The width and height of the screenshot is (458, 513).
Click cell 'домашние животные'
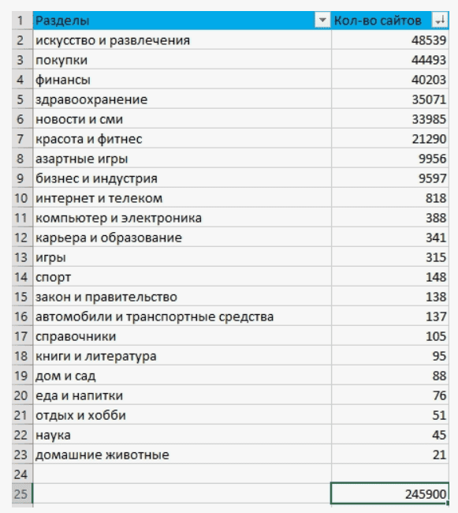[182, 455]
